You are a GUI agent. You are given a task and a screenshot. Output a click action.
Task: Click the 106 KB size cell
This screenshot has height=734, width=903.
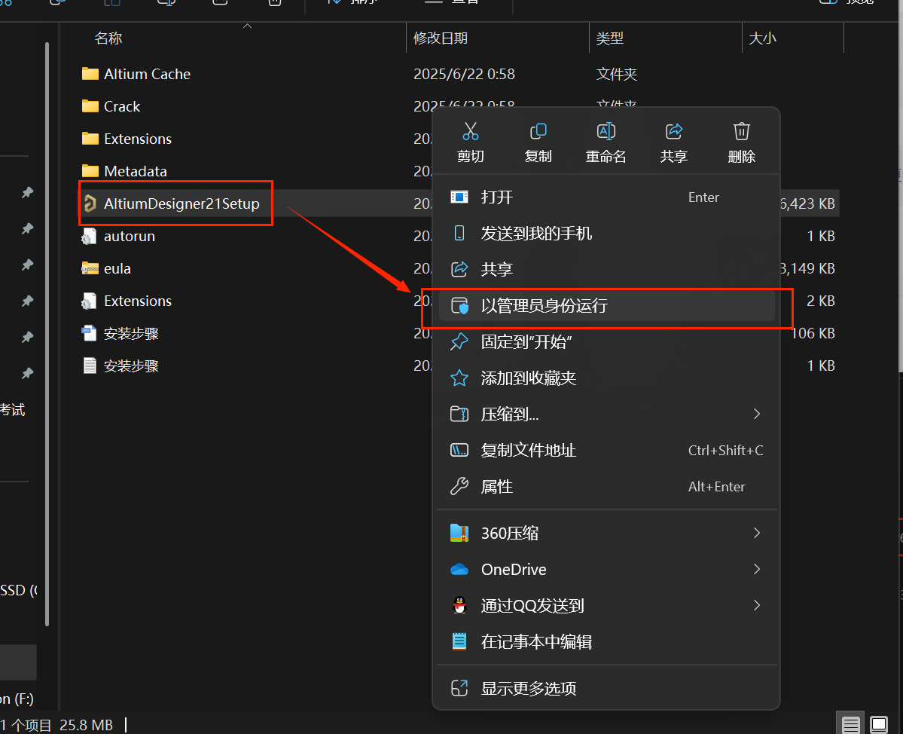[813, 333]
